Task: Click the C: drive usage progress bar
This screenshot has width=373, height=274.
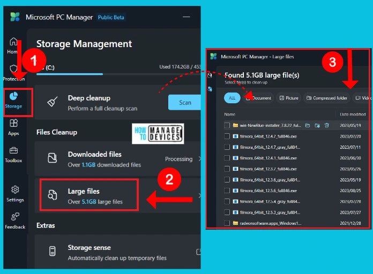Action: coord(118,74)
